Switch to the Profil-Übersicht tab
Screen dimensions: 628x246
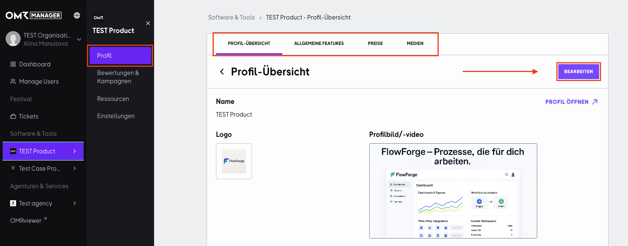point(249,43)
